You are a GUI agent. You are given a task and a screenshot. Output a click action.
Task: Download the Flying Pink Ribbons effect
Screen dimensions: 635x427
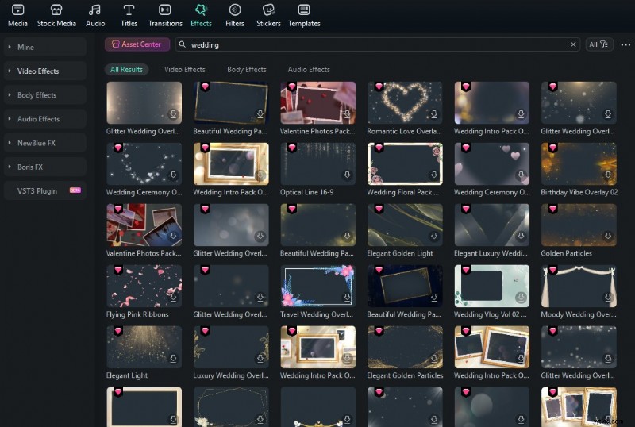coord(173,298)
